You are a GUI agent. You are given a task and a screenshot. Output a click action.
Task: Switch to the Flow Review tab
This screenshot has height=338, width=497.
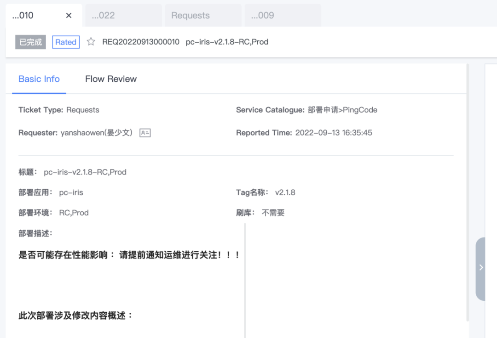(110, 79)
